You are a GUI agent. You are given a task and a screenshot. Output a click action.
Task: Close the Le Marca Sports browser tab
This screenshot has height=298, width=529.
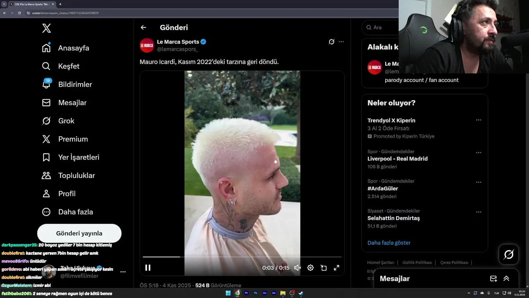pyautogui.click(x=53, y=4)
